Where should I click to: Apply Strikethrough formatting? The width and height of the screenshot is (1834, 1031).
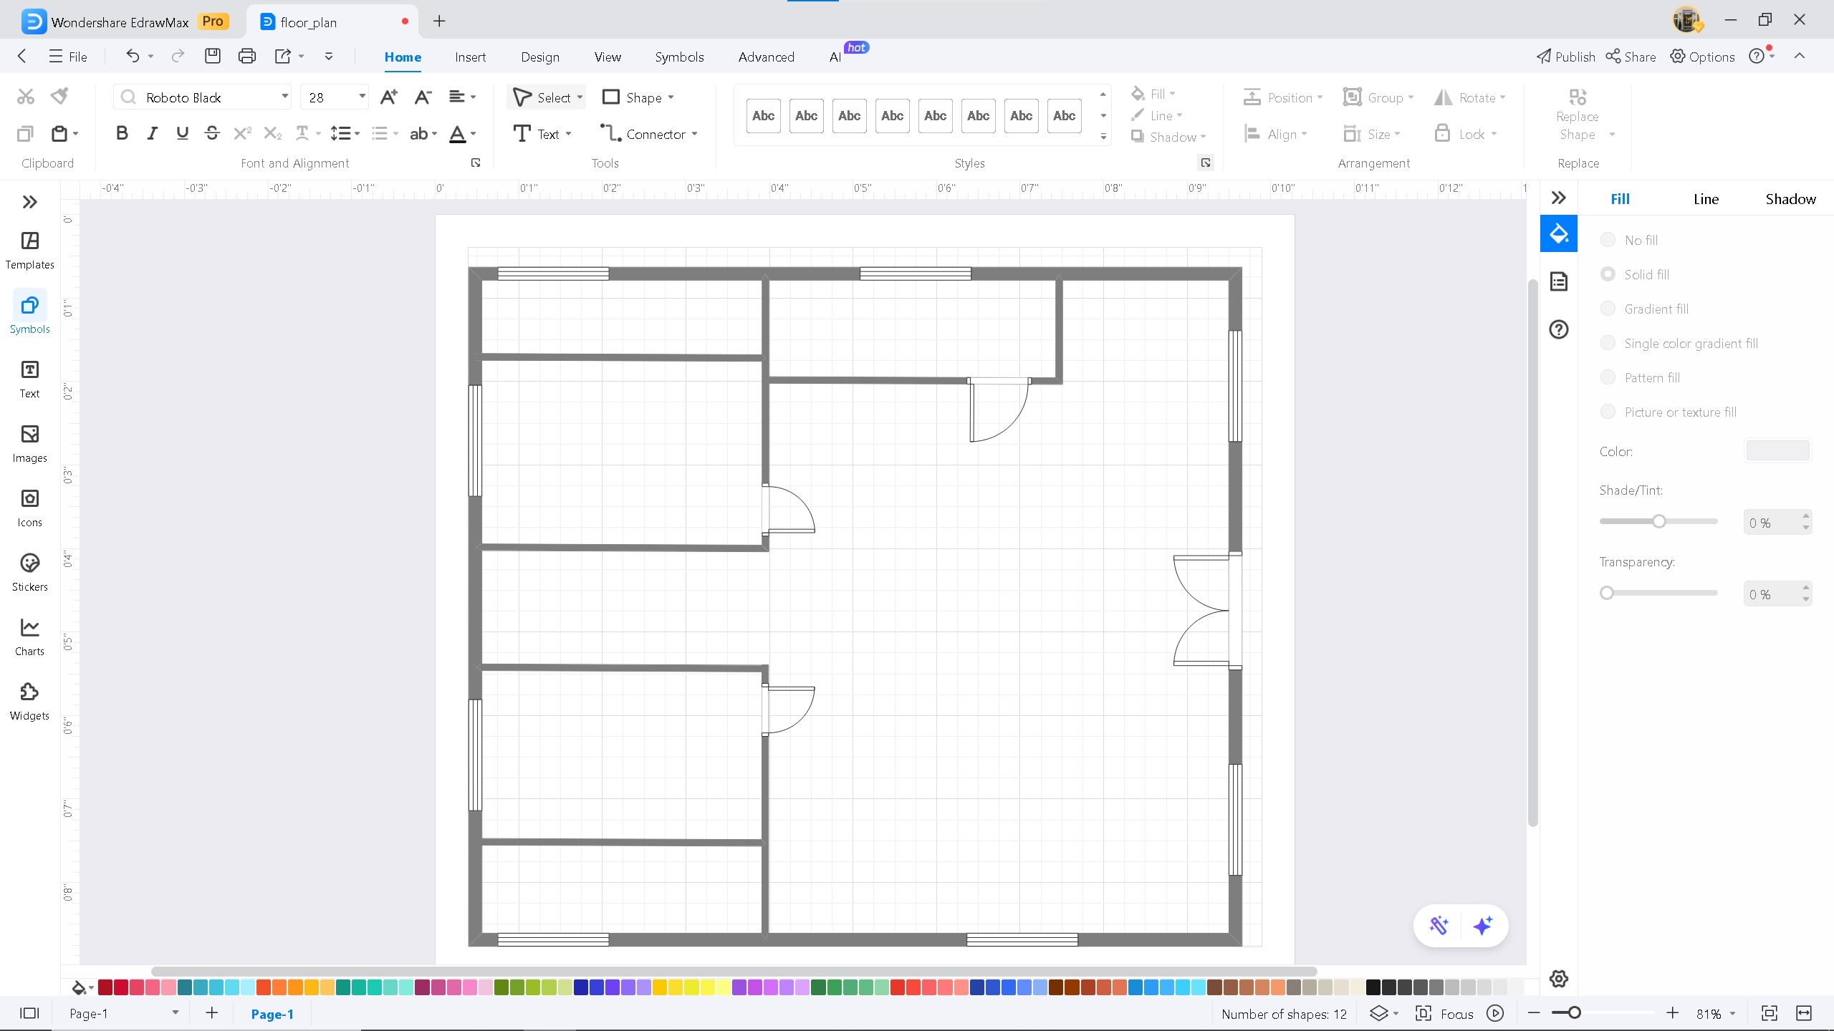[x=212, y=133]
